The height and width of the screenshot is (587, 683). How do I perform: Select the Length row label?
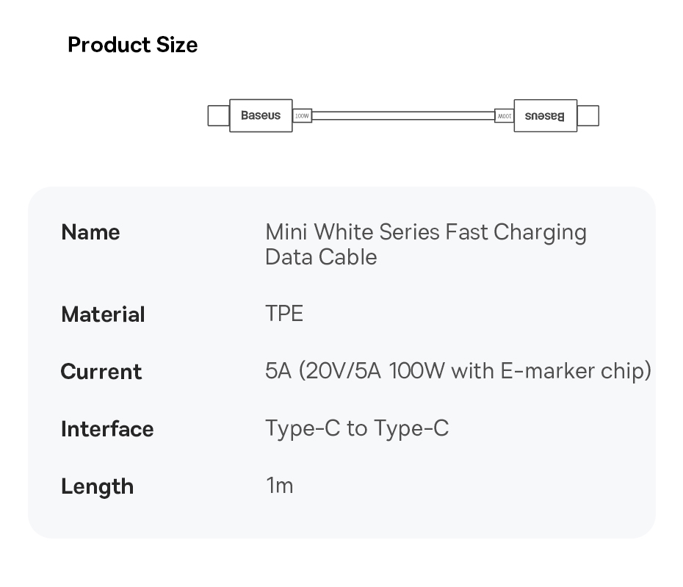click(97, 486)
